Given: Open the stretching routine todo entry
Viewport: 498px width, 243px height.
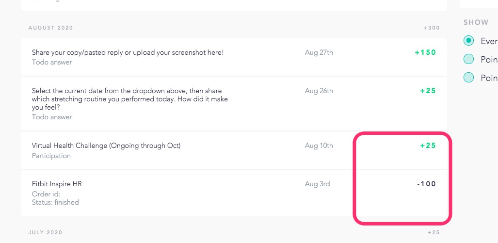Looking at the screenshot, I should click(234, 103).
